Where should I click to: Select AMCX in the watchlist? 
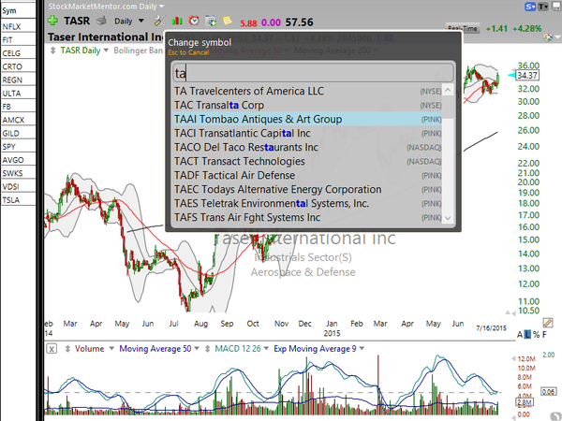[x=18, y=120]
